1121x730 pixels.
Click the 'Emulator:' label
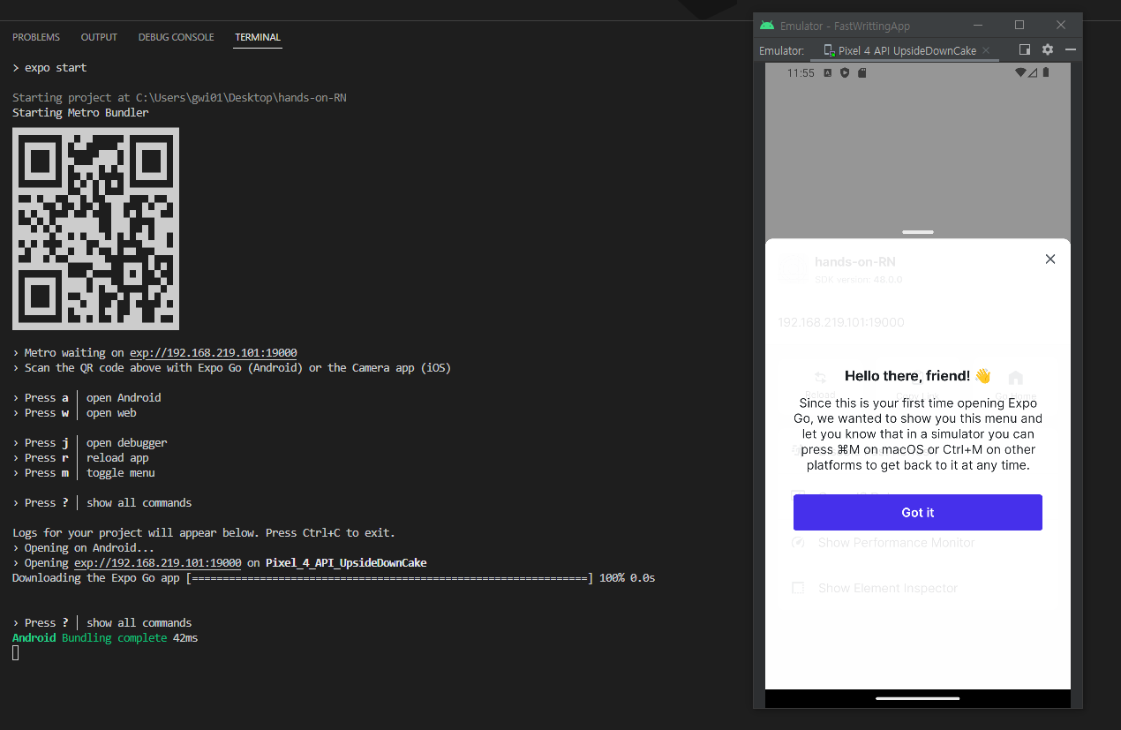(782, 50)
